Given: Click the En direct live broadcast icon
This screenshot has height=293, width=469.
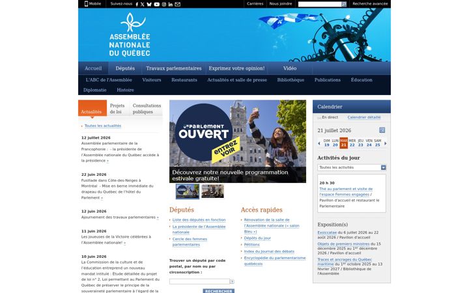Looking at the screenshot, I should 319,118.
